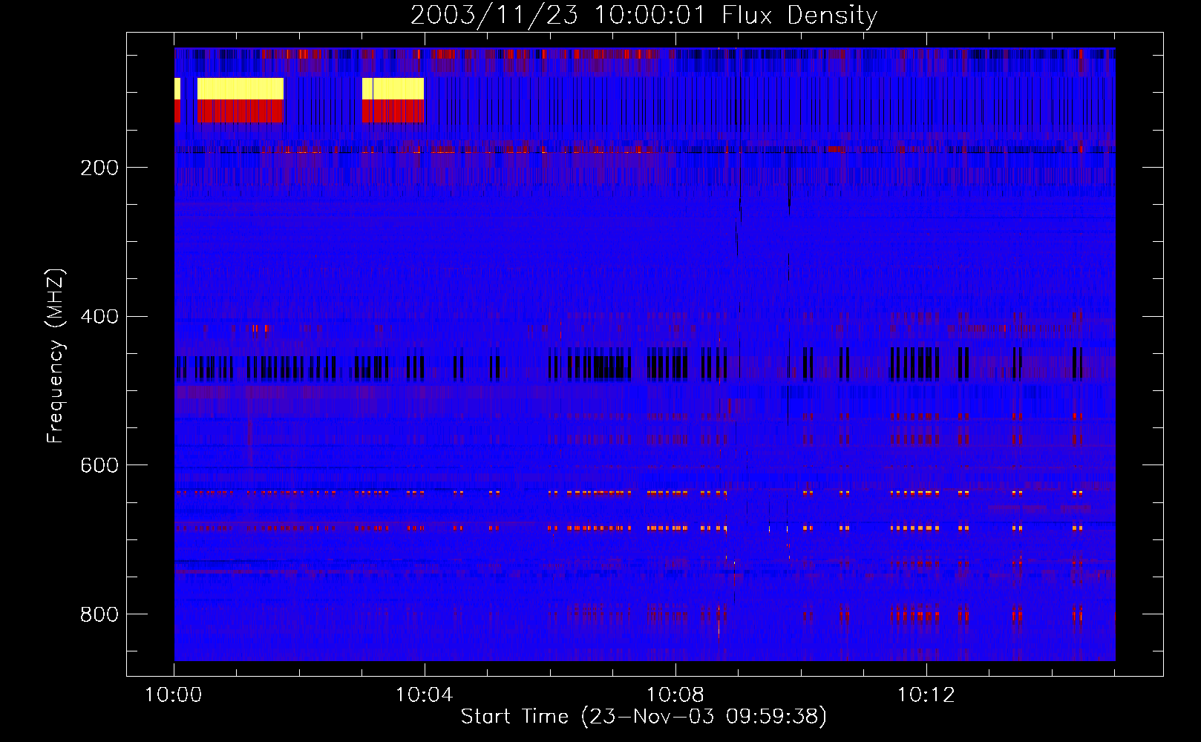Click the 10:00 time tick label
This screenshot has width=1201, height=742.
[x=174, y=695]
